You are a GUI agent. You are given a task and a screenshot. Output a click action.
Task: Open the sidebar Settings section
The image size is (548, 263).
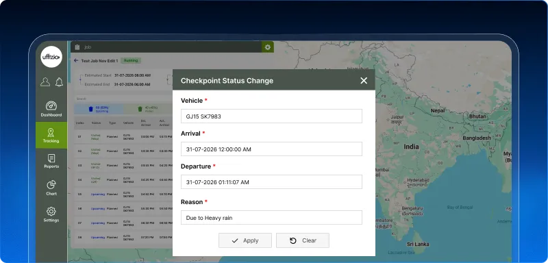51,214
